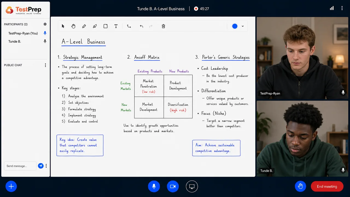
Task: Click the Send message input field
Action: point(20,166)
